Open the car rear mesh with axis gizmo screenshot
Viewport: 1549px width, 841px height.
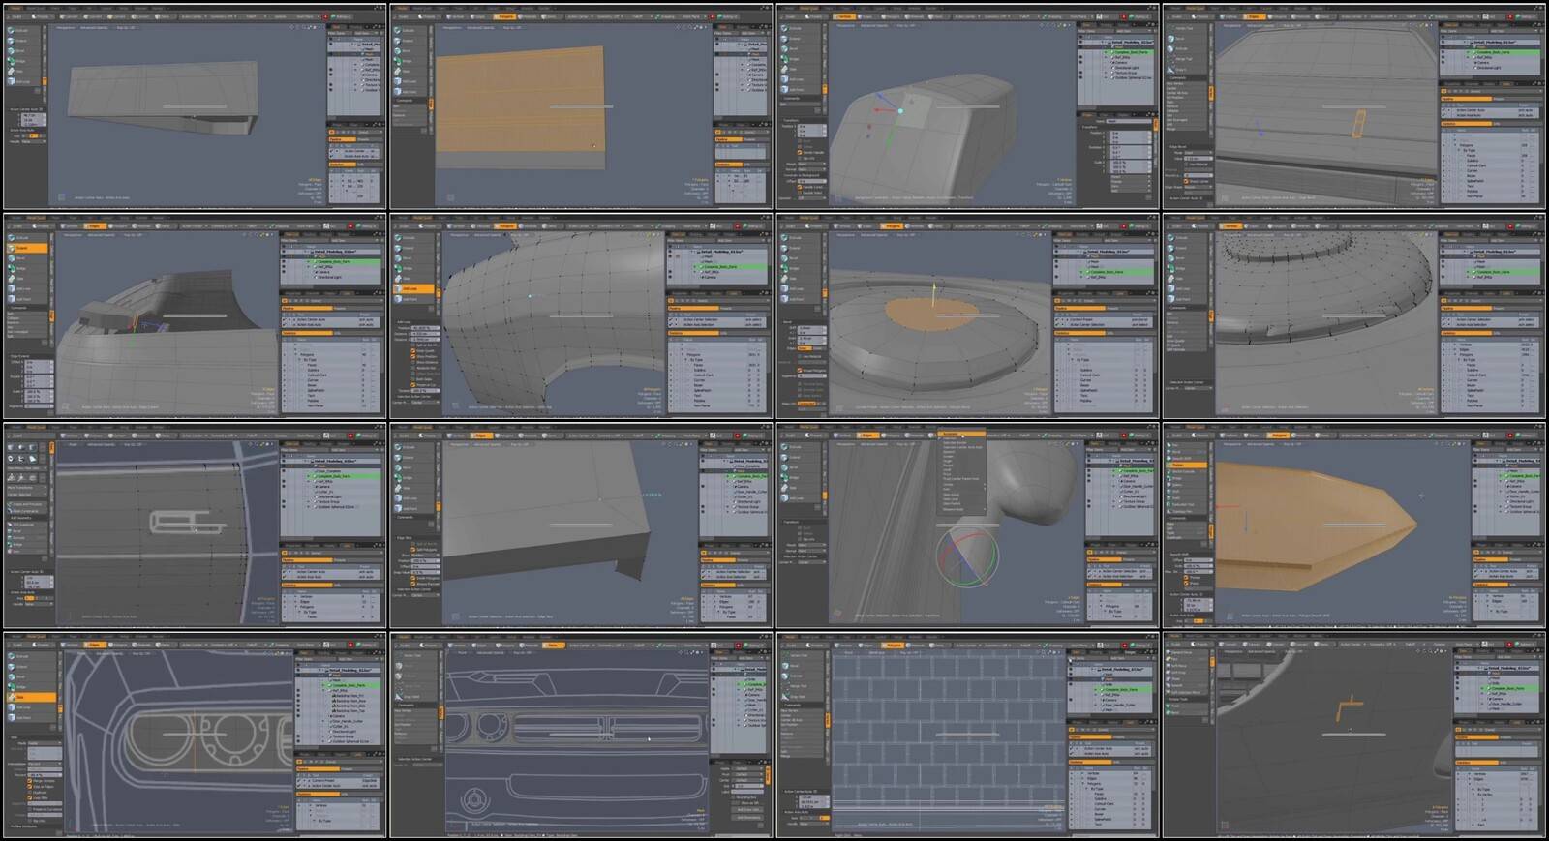tap(968, 106)
